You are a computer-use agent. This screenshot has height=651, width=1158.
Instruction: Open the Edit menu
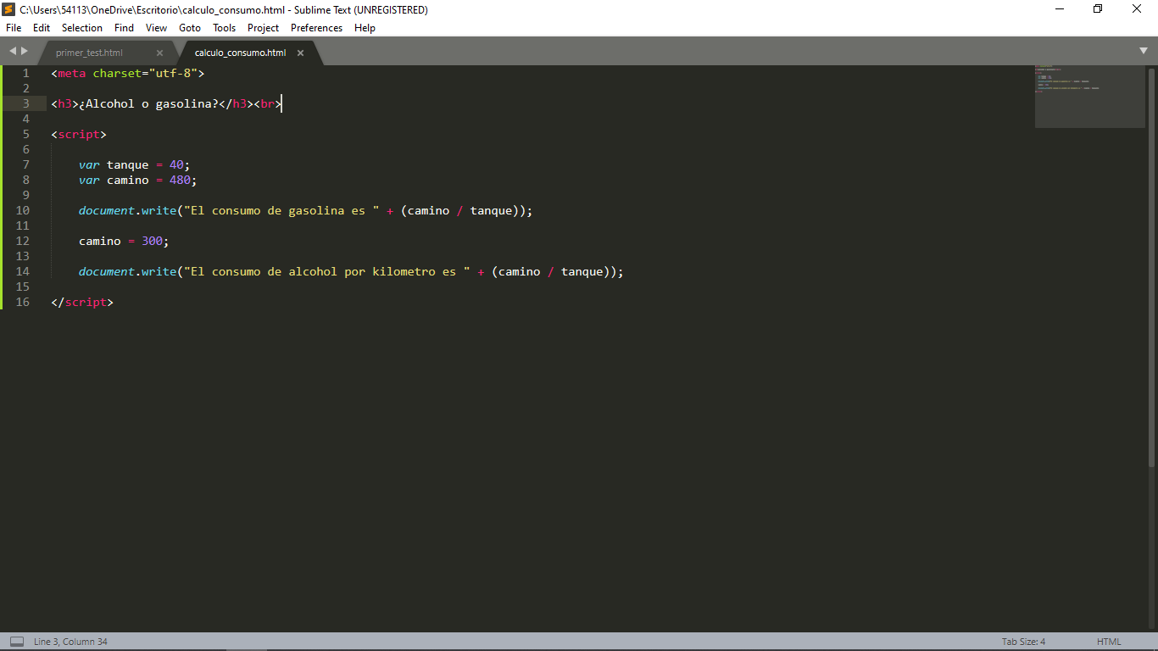42,28
